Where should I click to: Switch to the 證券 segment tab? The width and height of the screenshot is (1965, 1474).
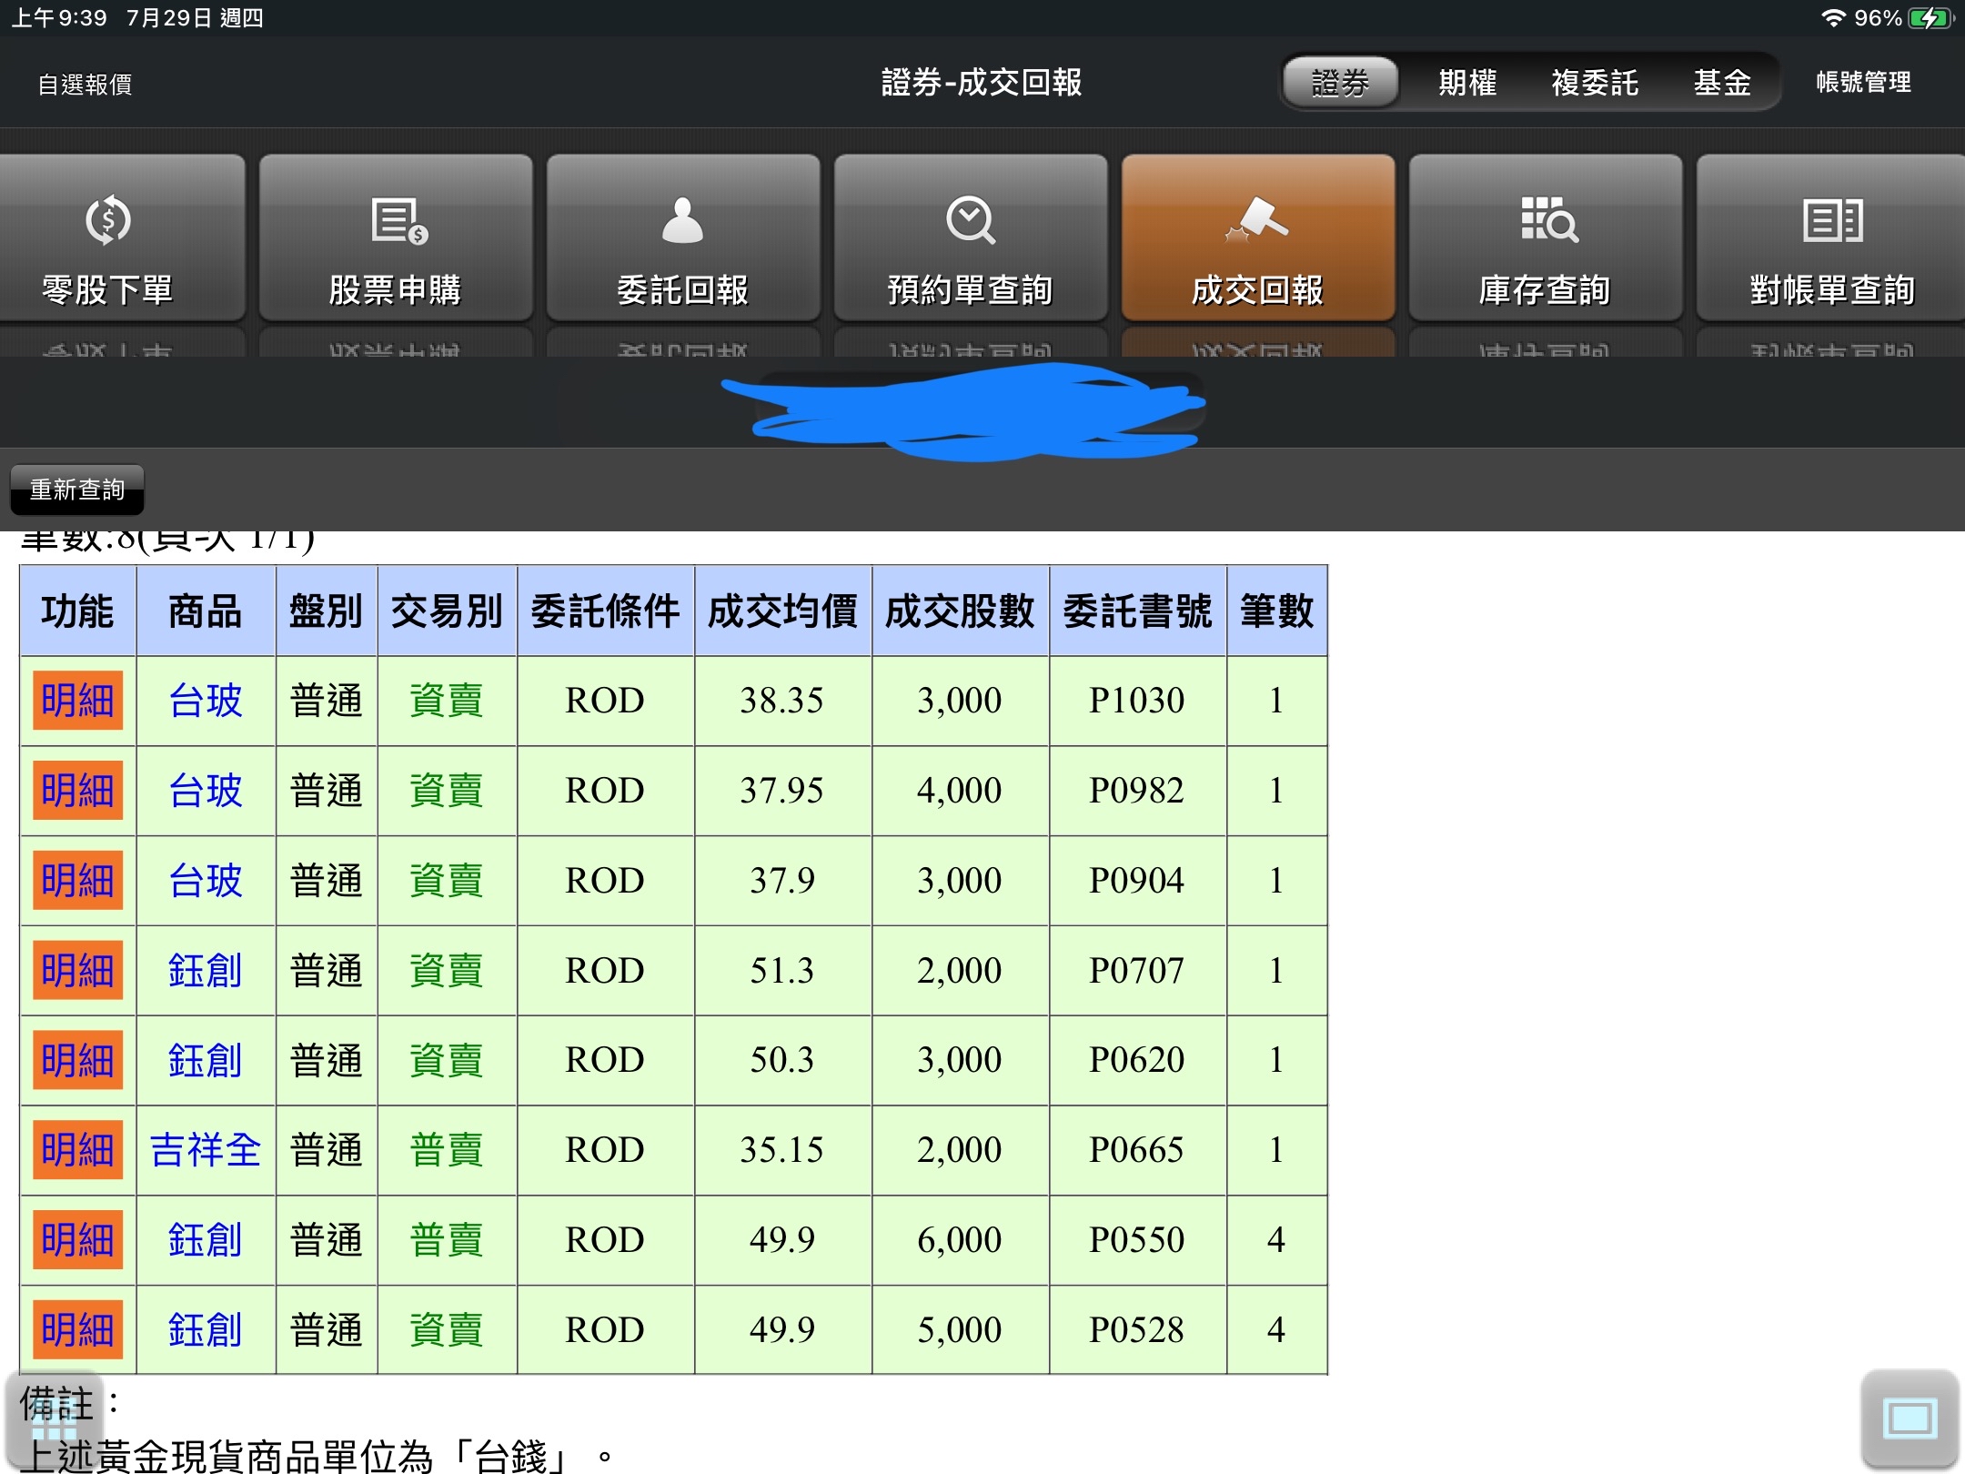click(x=1340, y=83)
